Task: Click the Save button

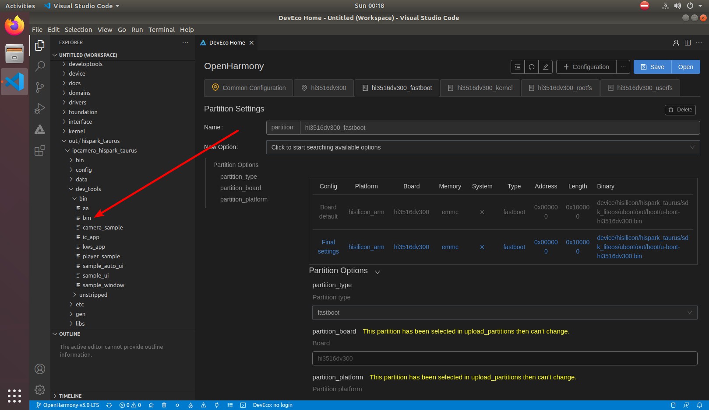Action: tap(653, 67)
